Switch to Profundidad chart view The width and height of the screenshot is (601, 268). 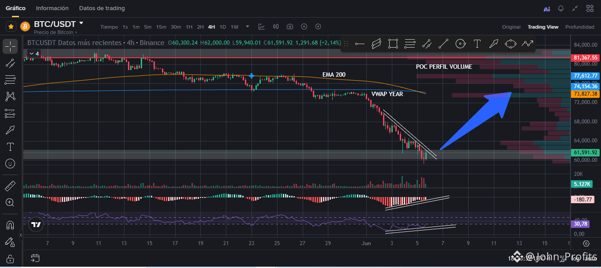[x=580, y=27]
